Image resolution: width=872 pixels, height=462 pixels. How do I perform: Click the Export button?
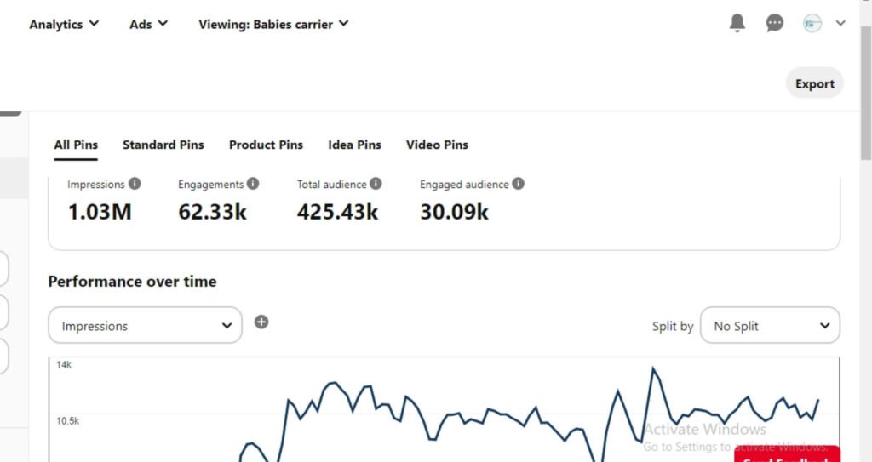[814, 83]
